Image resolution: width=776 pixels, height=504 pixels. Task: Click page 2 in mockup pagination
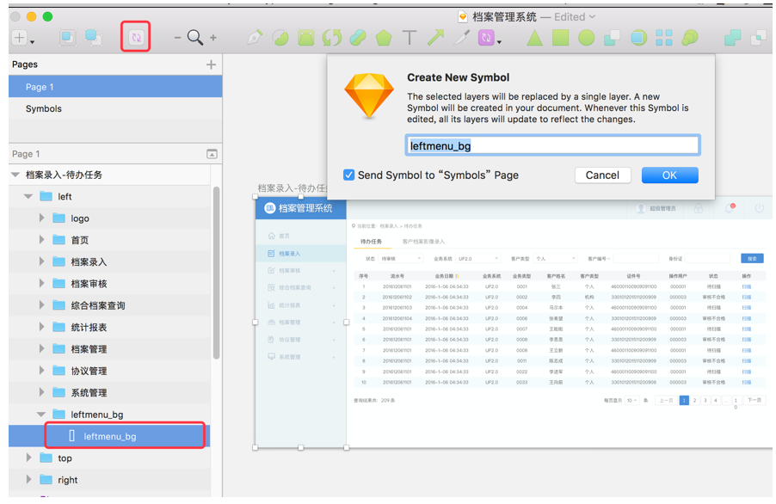tap(694, 400)
